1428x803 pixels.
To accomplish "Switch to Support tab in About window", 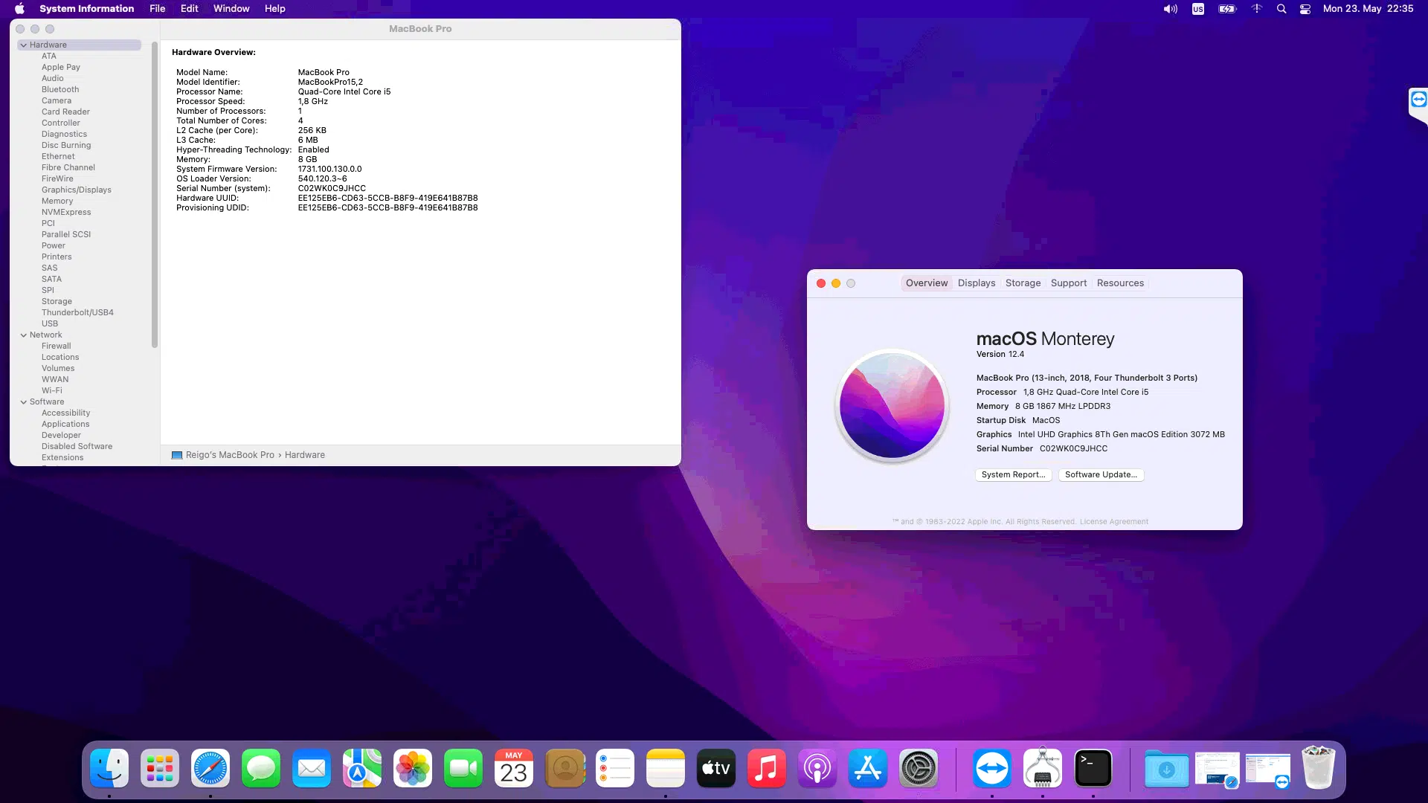I will (1069, 283).
